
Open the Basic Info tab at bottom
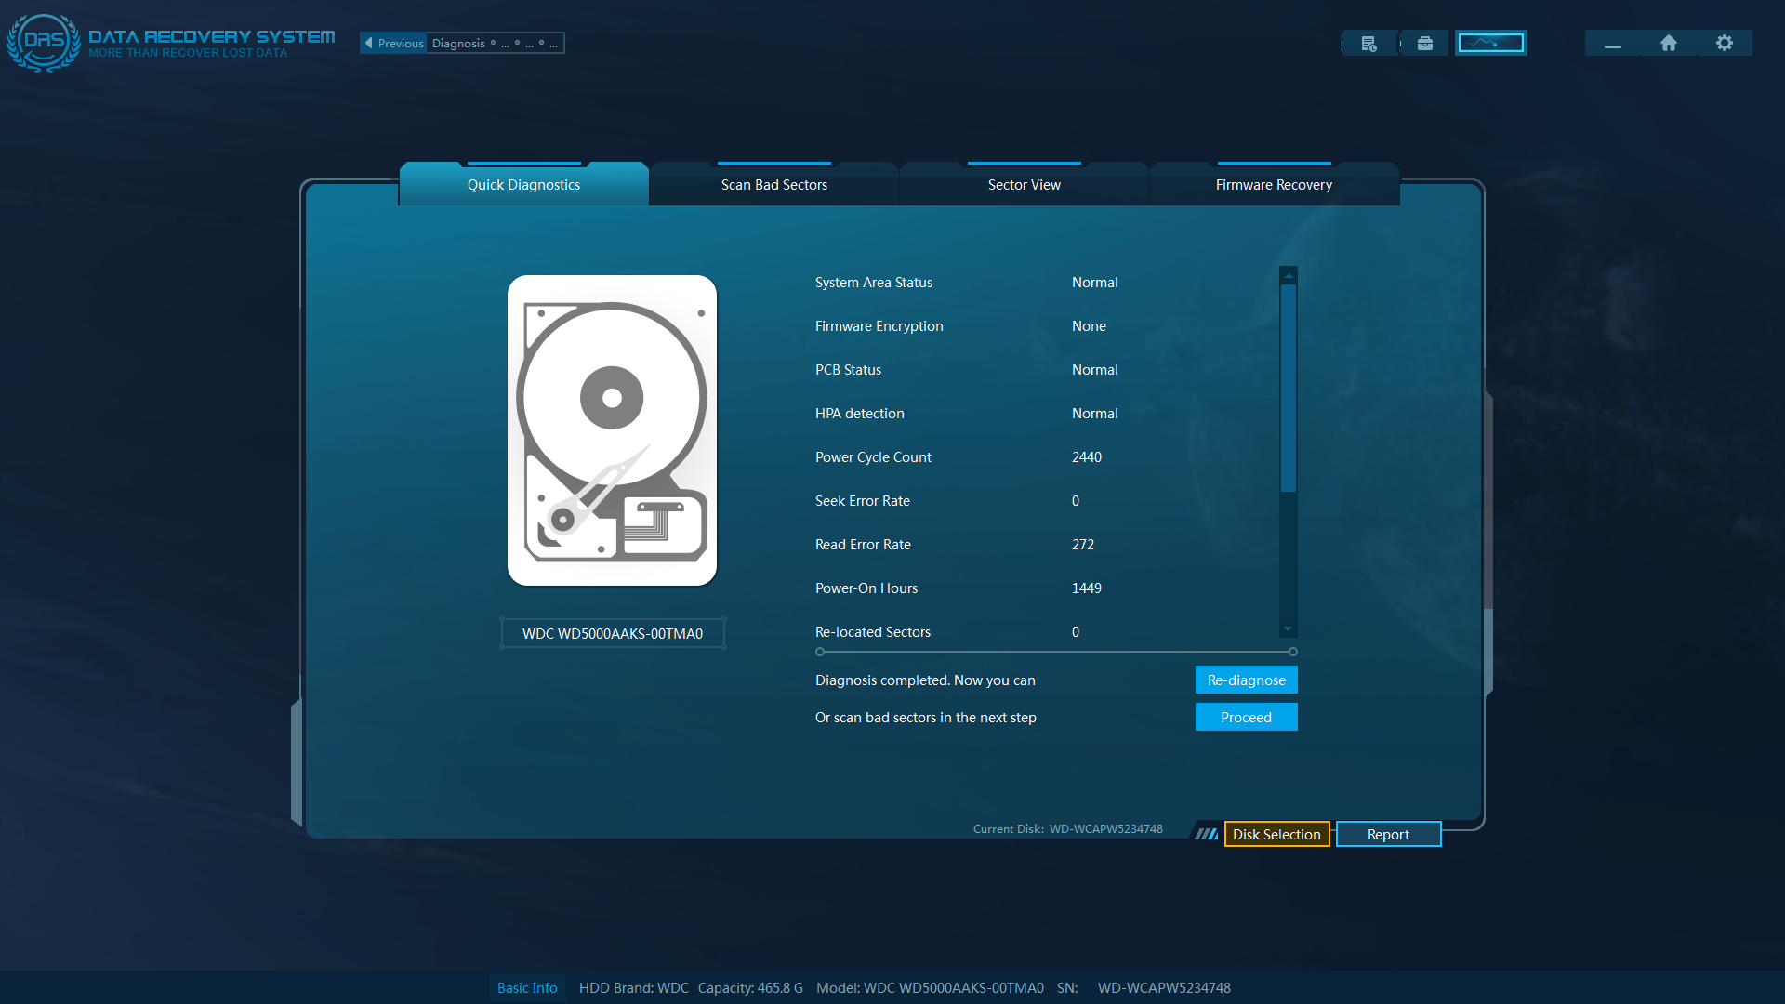click(527, 987)
